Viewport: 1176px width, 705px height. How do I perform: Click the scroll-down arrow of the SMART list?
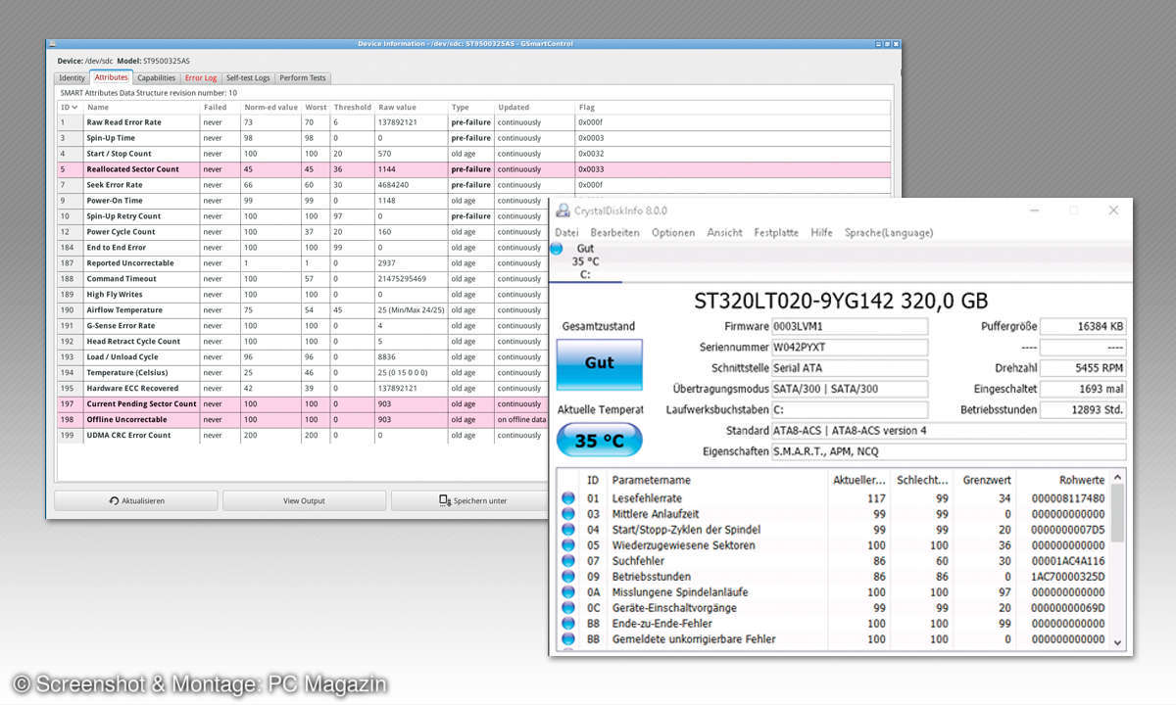[1118, 642]
